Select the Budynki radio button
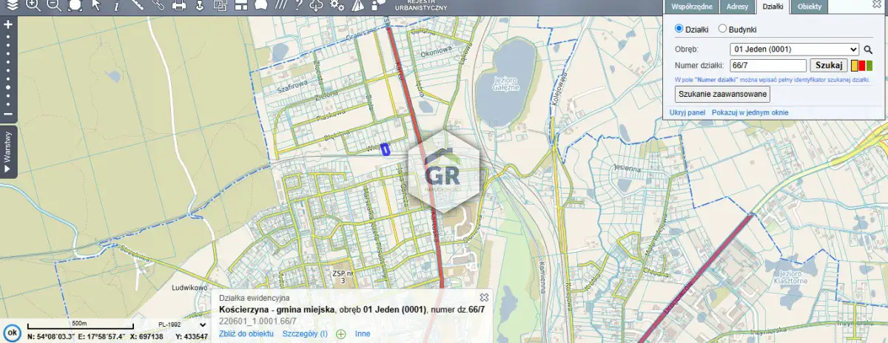The height and width of the screenshot is (343, 888). 723,29
